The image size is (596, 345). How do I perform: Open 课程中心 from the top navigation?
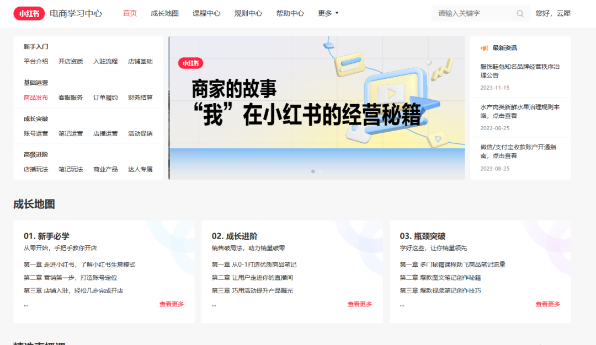click(x=207, y=13)
